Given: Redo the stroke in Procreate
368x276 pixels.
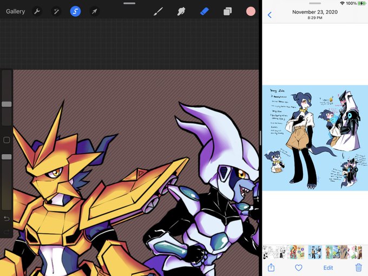Looking at the screenshot, I should [6, 232].
